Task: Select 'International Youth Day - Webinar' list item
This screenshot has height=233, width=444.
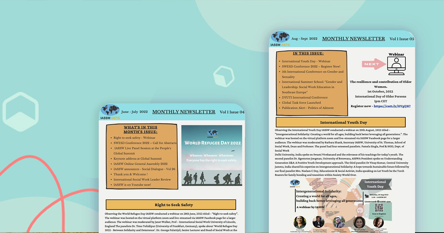Action: coord(306,61)
